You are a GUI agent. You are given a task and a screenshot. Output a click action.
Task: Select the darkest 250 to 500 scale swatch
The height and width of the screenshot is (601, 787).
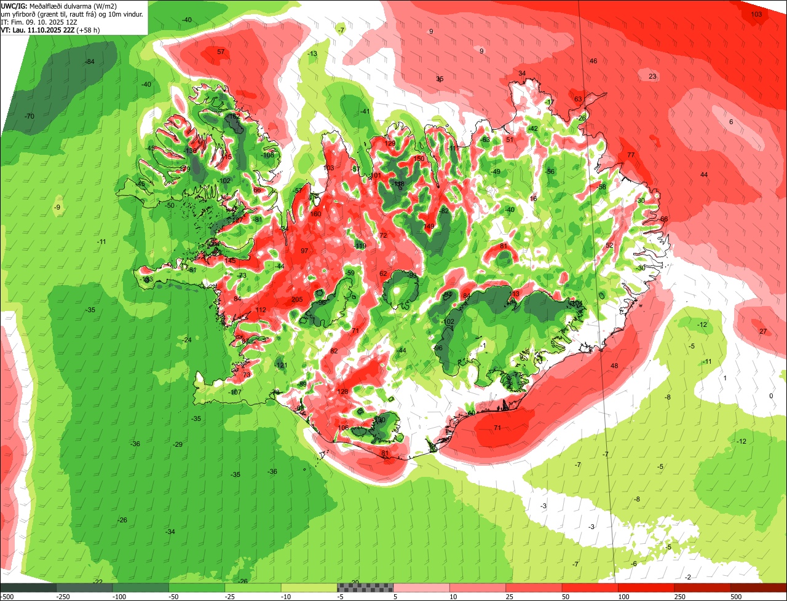703,587
